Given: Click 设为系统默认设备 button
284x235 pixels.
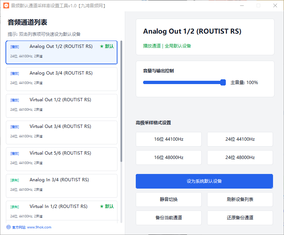Looking at the screenshot, I should 204,181.
